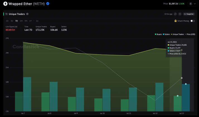Viewport: 199px width, 117px height.
Task: Click the Jul 13 price line data point
Action: 182,78
